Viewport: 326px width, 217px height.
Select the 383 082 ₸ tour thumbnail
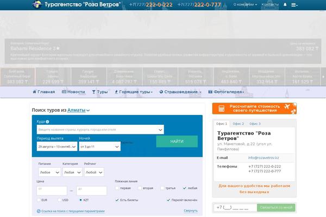point(17,76)
